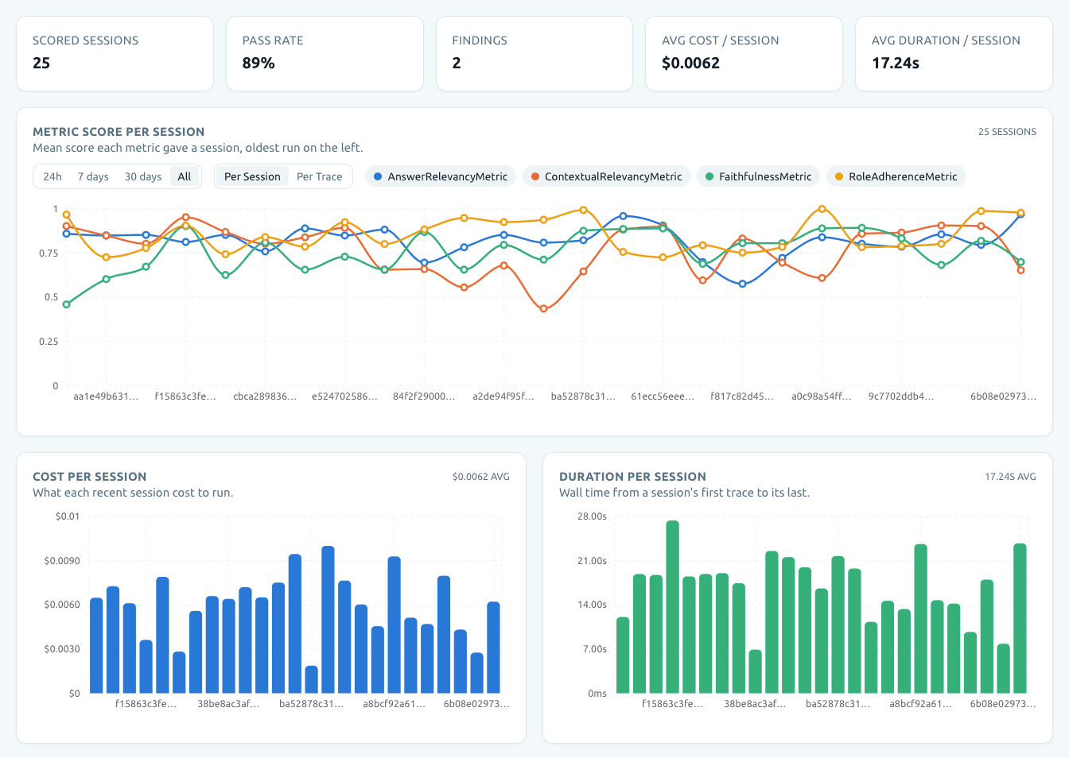Hide the FaithfulnessMetric series
The image size is (1069, 758).
[759, 176]
